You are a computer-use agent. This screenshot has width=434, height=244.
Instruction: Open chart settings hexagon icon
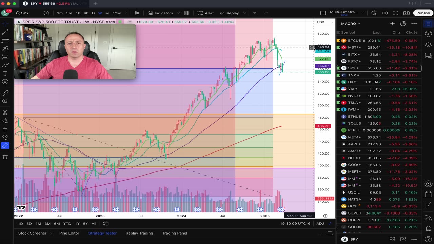(x=385, y=13)
